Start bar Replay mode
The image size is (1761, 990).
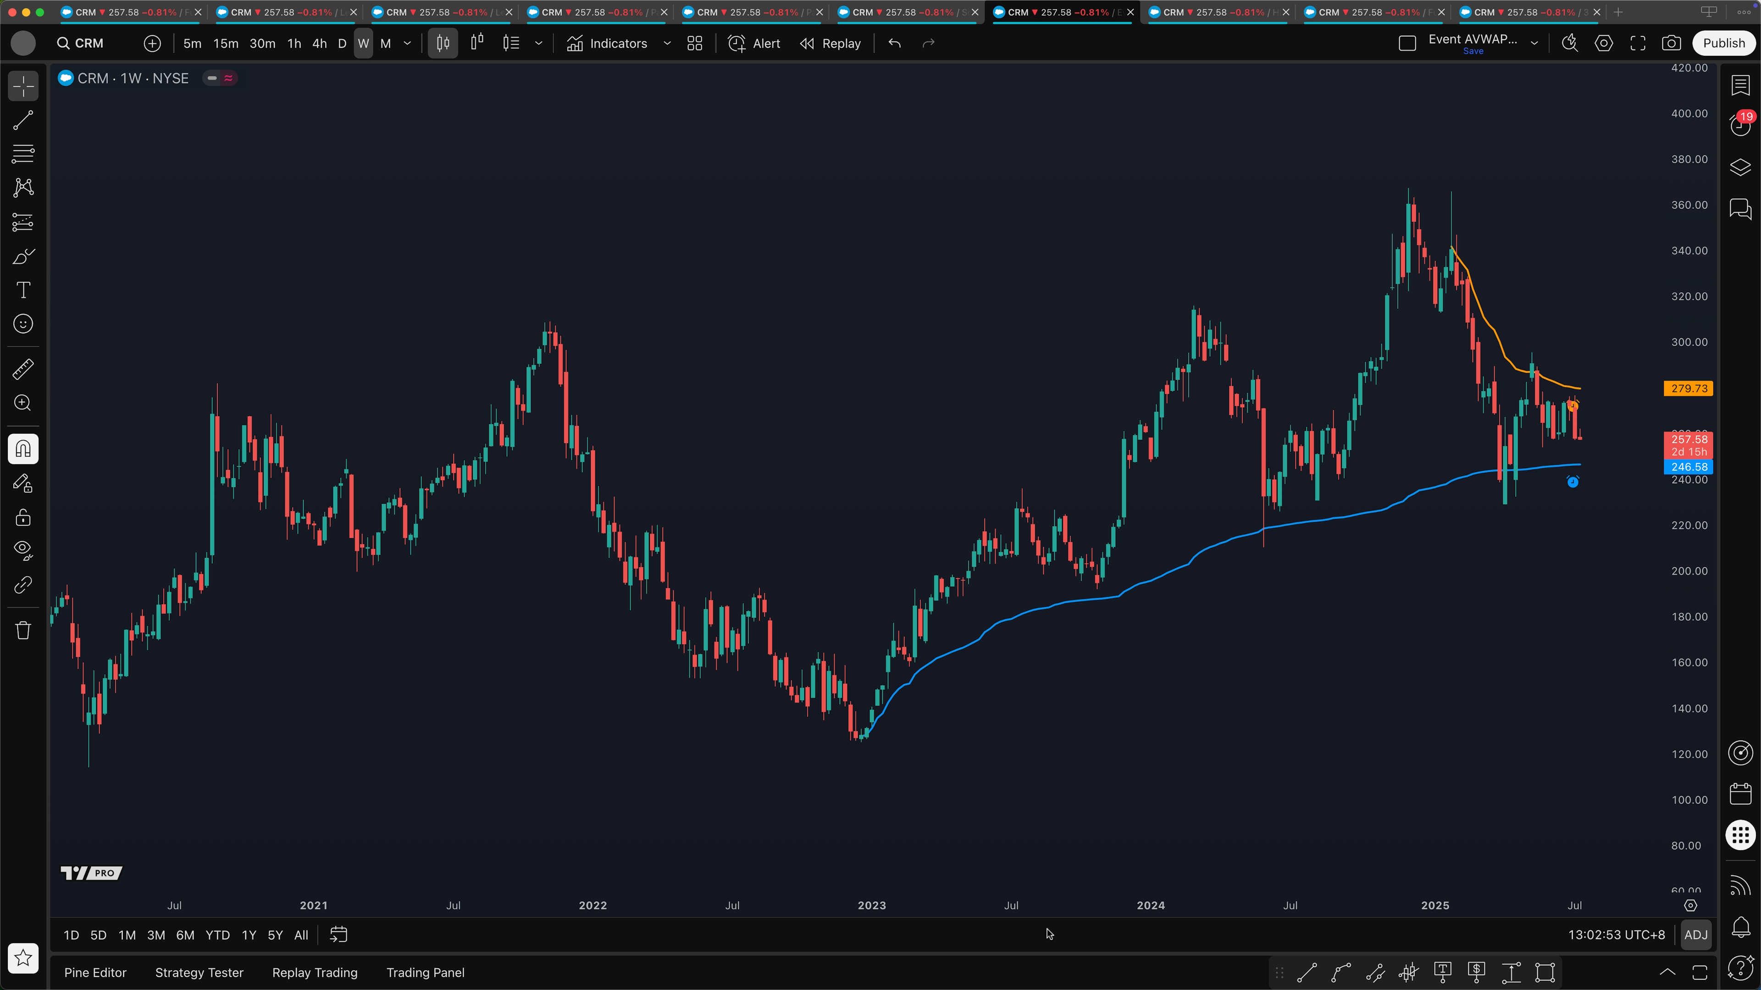coord(830,44)
